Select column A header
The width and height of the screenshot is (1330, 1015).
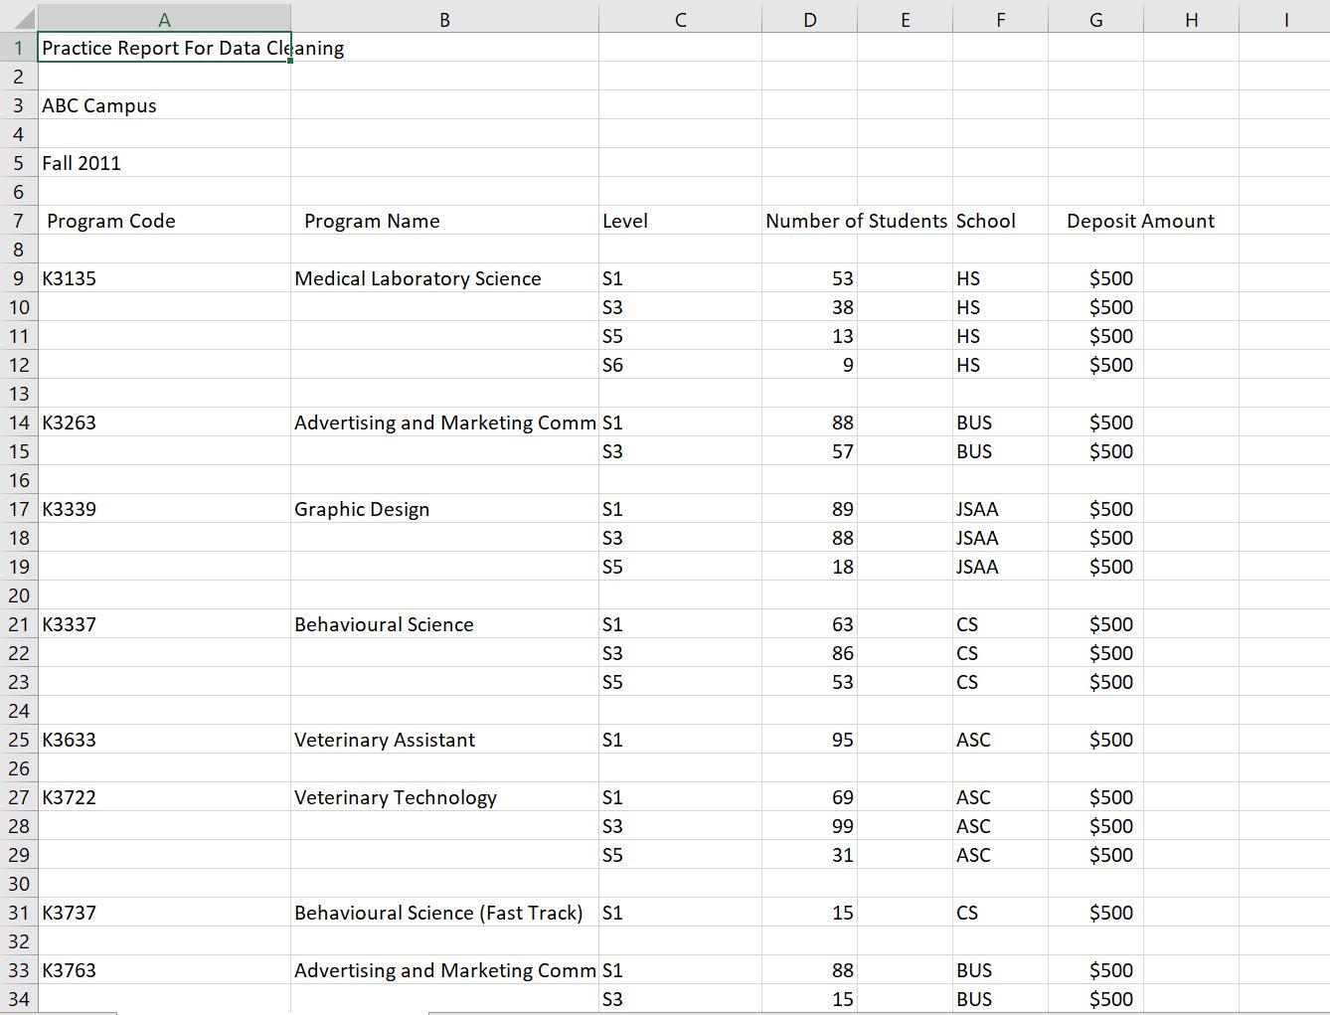pyautogui.click(x=164, y=18)
